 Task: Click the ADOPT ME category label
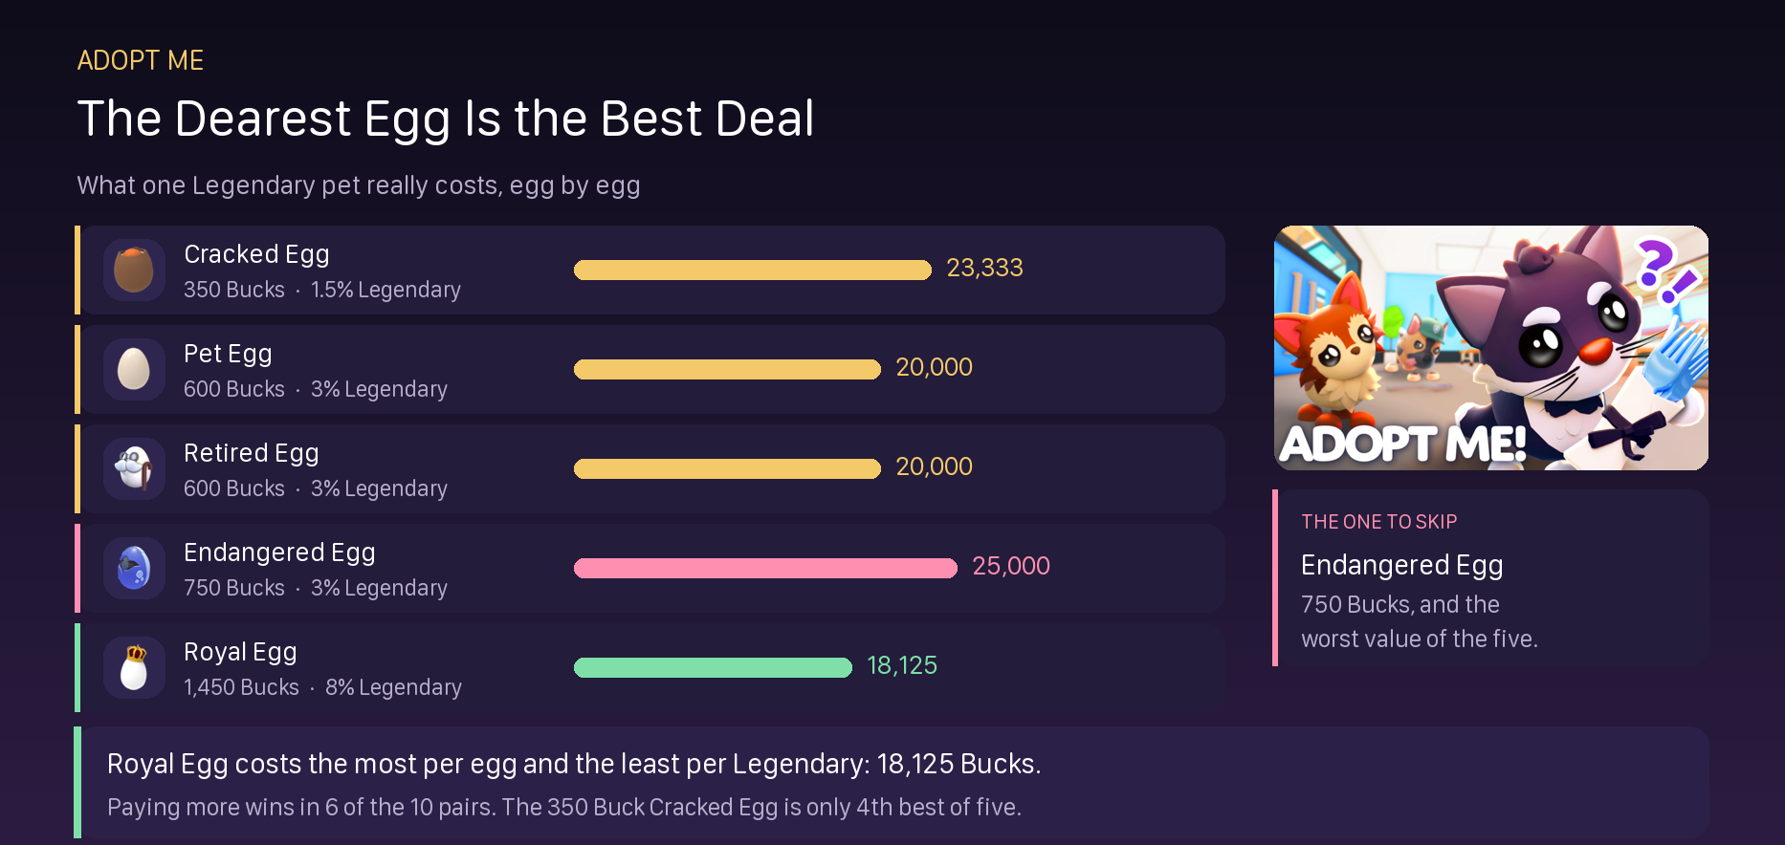tap(141, 60)
